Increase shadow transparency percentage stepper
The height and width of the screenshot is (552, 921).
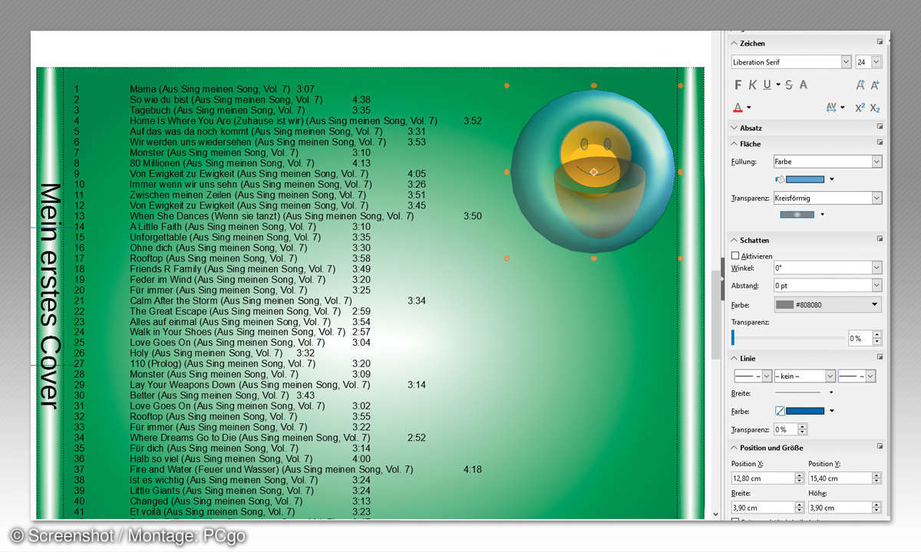tap(877, 335)
